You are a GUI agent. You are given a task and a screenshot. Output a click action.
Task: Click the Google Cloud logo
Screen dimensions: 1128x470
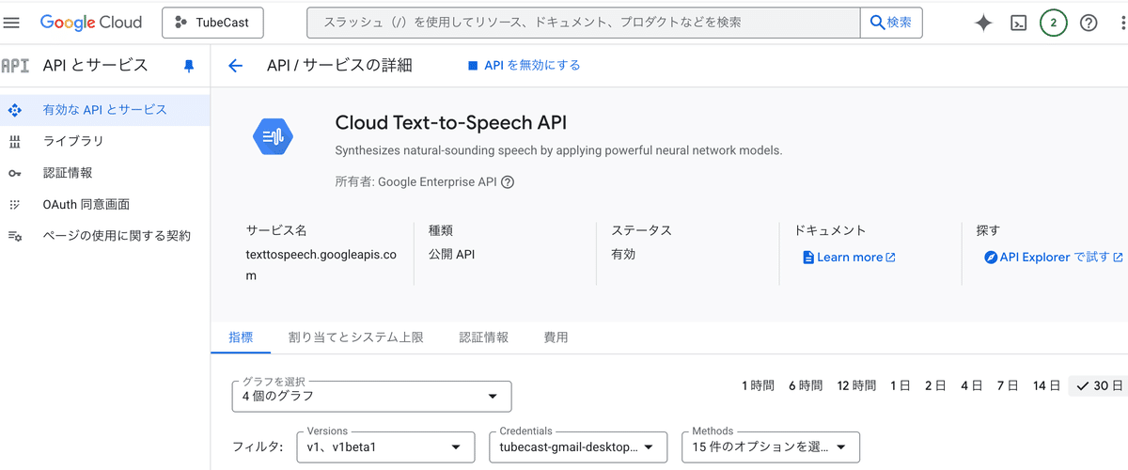(x=91, y=23)
